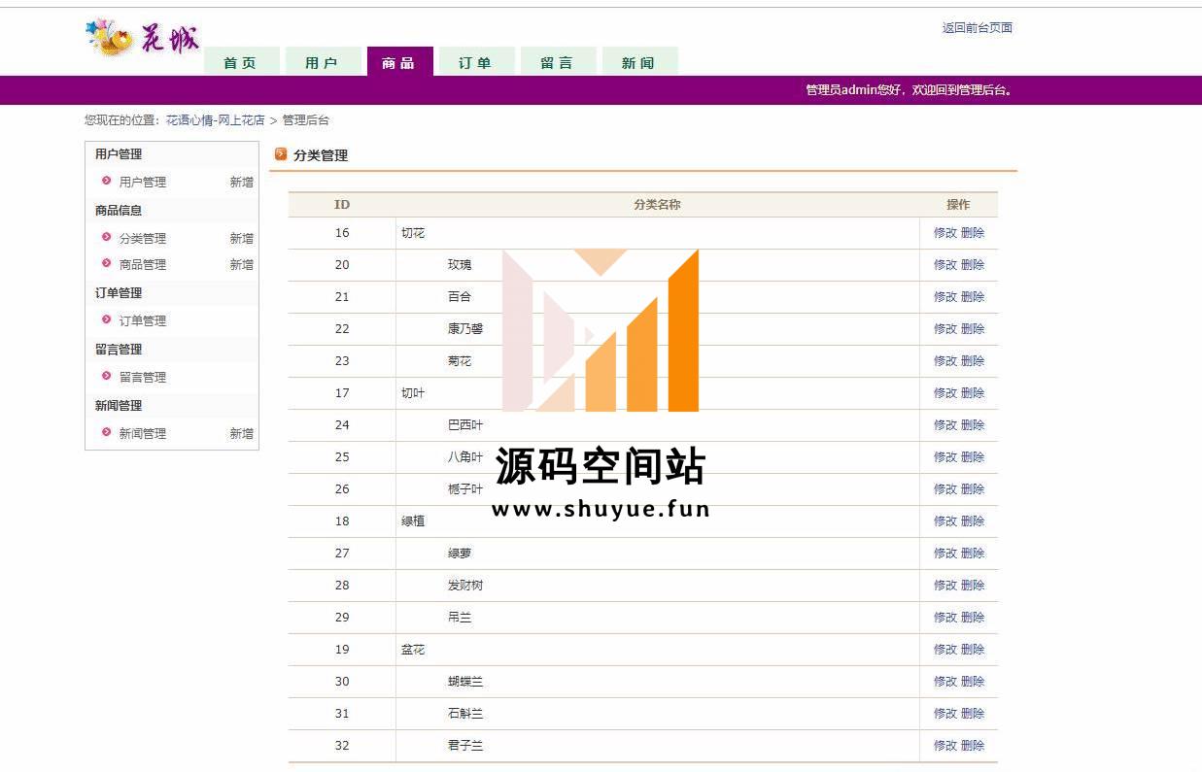The image size is (1202, 772).
Task: Open the 用户 tab
Action: click(323, 61)
